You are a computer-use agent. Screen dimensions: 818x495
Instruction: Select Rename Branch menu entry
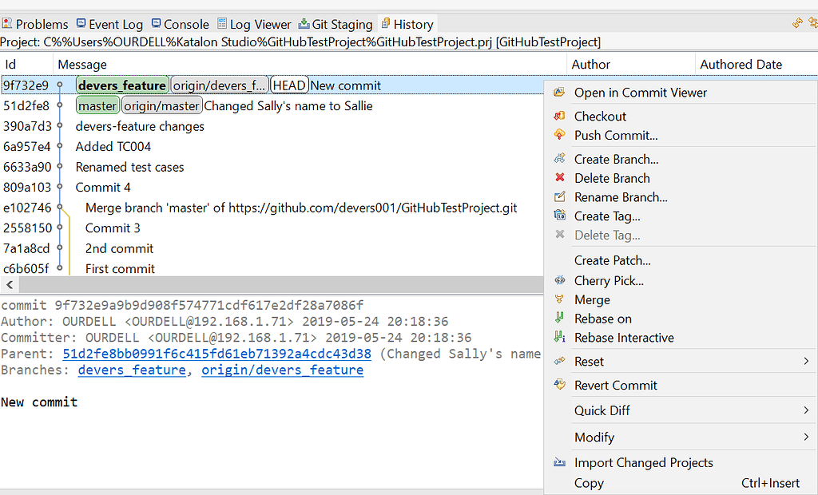point(620,197)
